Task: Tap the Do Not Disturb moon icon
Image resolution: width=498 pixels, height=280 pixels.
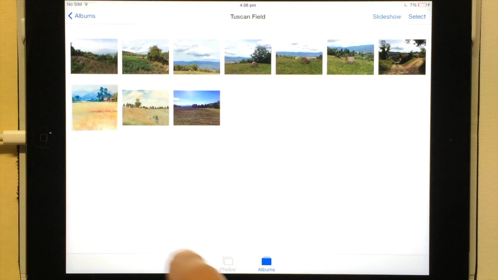Action: point(406,5)
